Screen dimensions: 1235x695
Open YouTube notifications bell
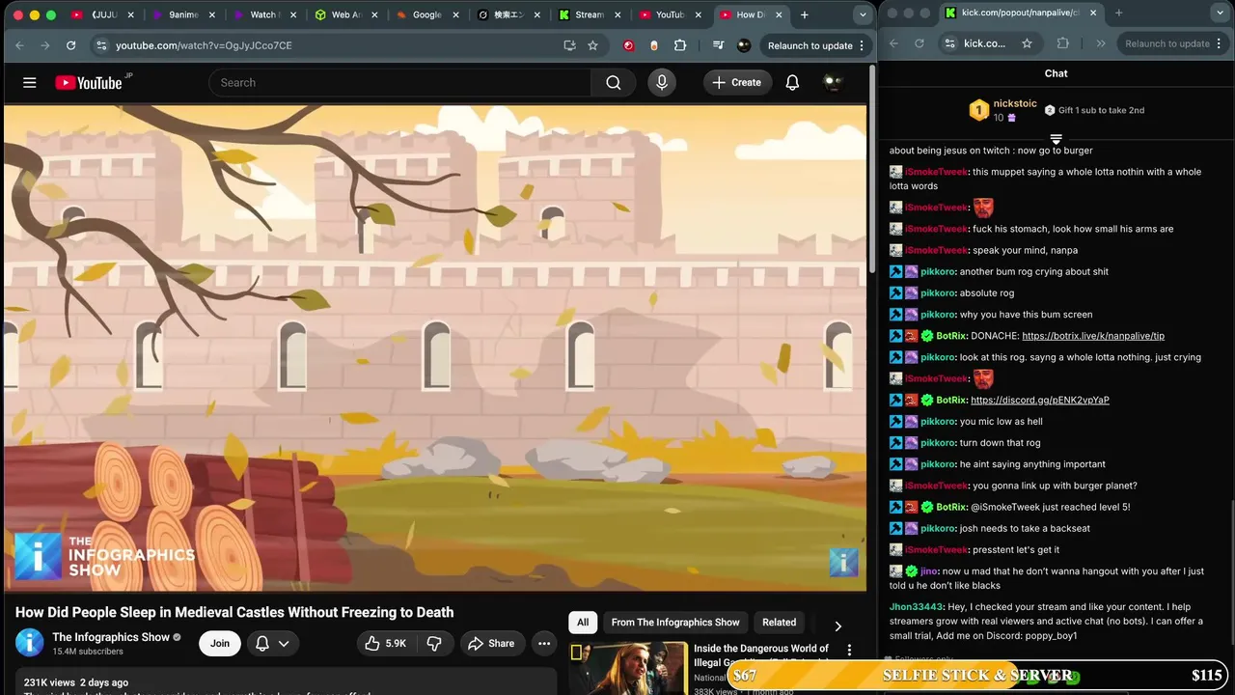(792, 83)
